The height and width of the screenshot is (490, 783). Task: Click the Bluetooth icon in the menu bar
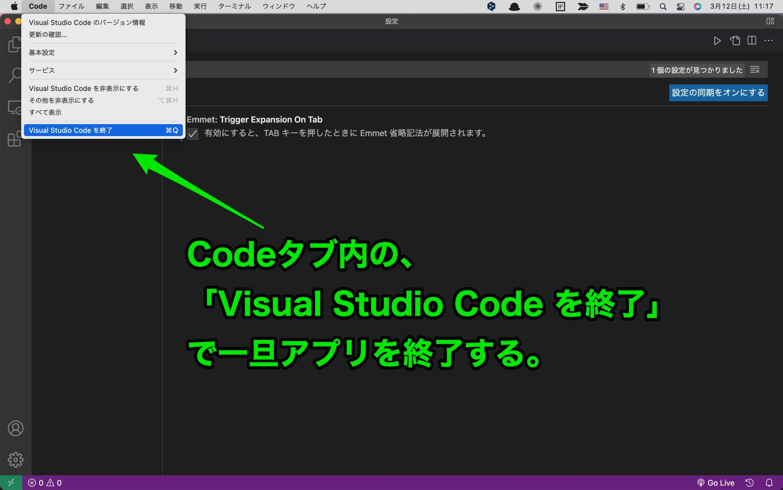coord(622,6)
